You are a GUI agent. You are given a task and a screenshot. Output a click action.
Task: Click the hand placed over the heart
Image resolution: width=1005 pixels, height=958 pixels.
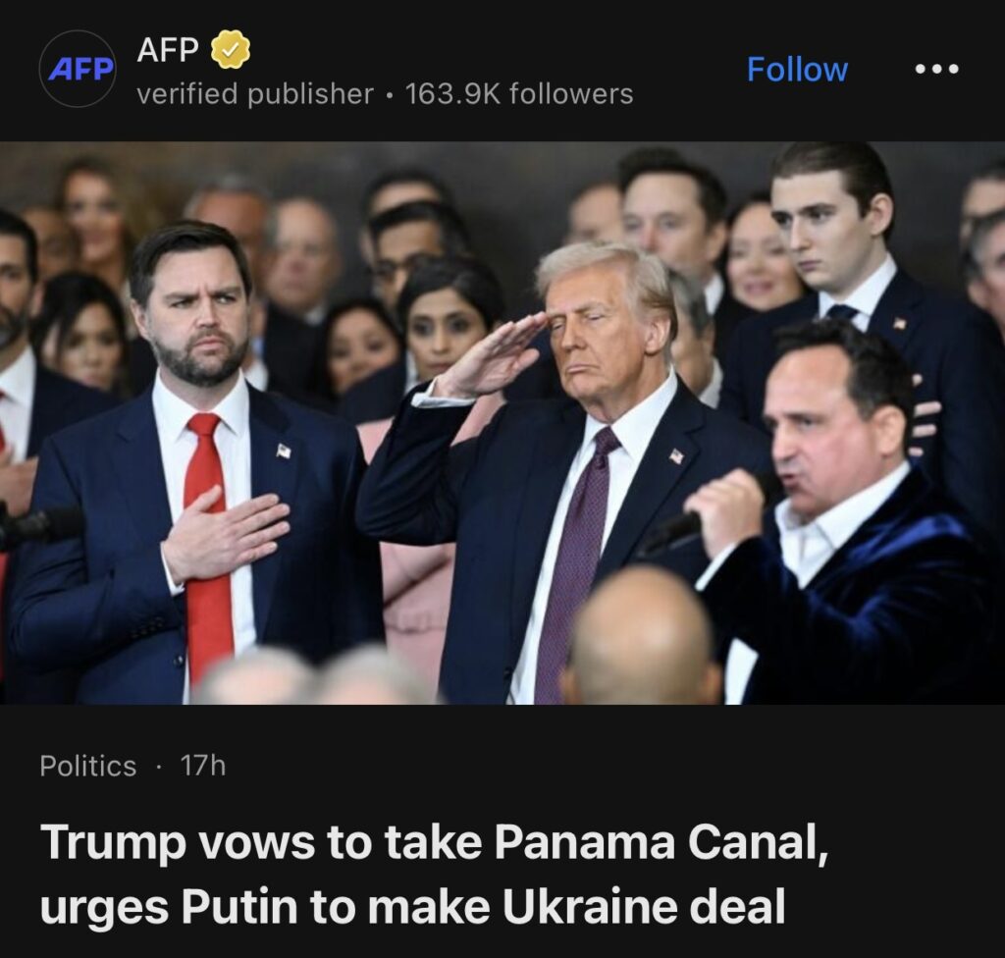(x=223, y=530)
